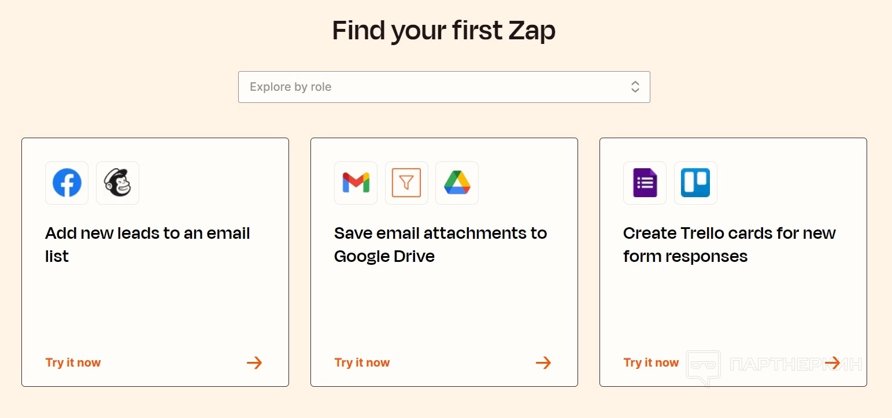Click the Facebook app icon
This screenshot has width=892, height=418.
point(67,183)
